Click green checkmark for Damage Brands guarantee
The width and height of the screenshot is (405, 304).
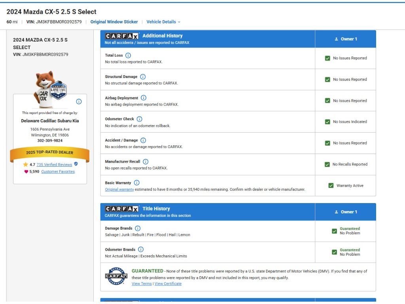[x=335, y=231]
